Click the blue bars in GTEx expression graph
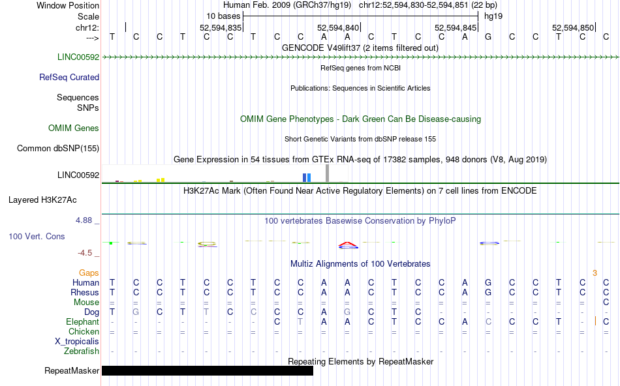The width and height of the screenshot is (620, 386). pyautogui.click(x=307, y=178)
